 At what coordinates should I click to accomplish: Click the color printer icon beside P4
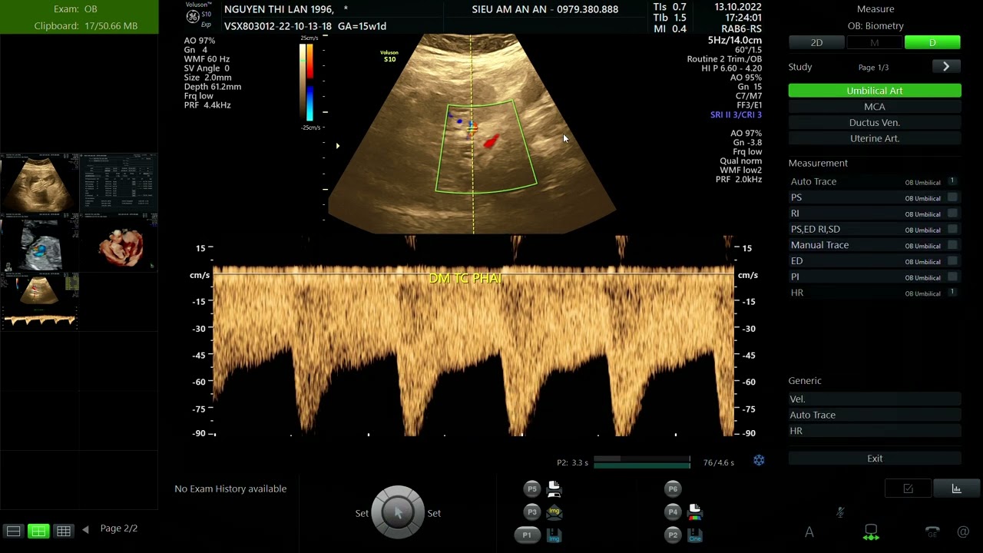(695, 512)
